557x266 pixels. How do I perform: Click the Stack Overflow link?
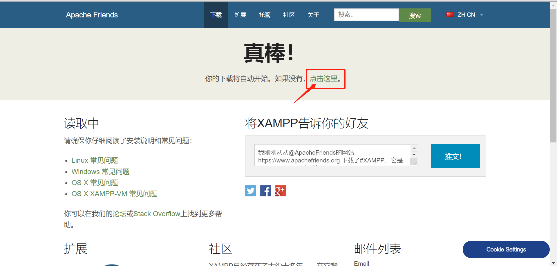coord(157,214)
